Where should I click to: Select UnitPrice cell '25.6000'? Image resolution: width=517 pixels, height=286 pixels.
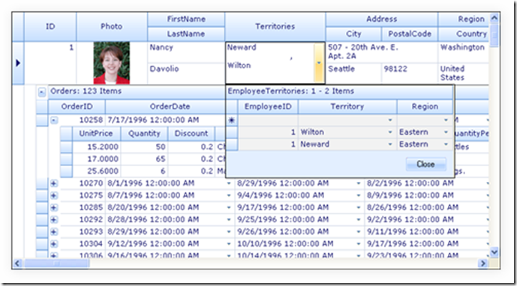pyautogui.click(x=96, y=171)
